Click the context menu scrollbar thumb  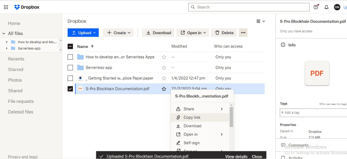(x=231, y=117)
